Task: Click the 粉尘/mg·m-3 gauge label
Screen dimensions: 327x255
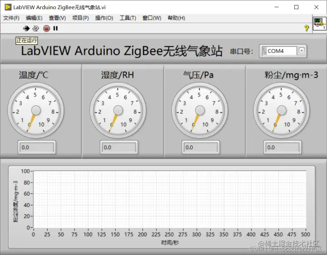Action: 291,75
